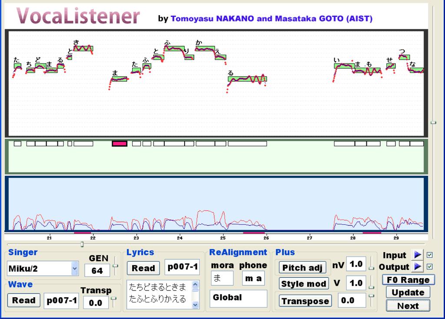Select the せ note in pitch view
Screen dimensions: 445x319
(391, 66)
